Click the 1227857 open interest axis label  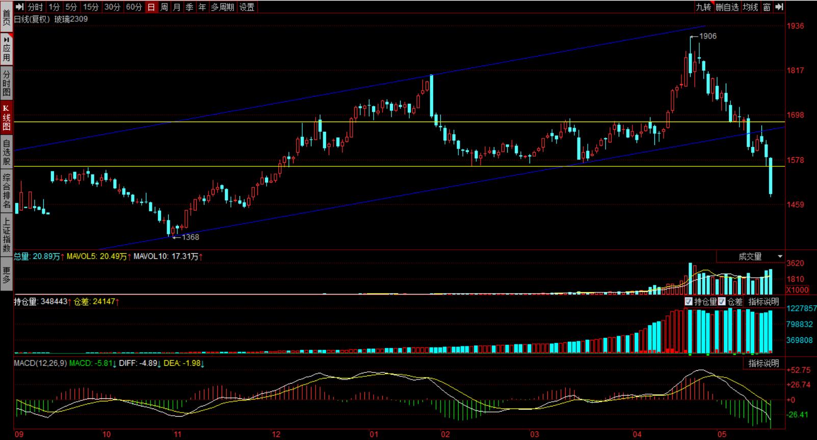802,308
